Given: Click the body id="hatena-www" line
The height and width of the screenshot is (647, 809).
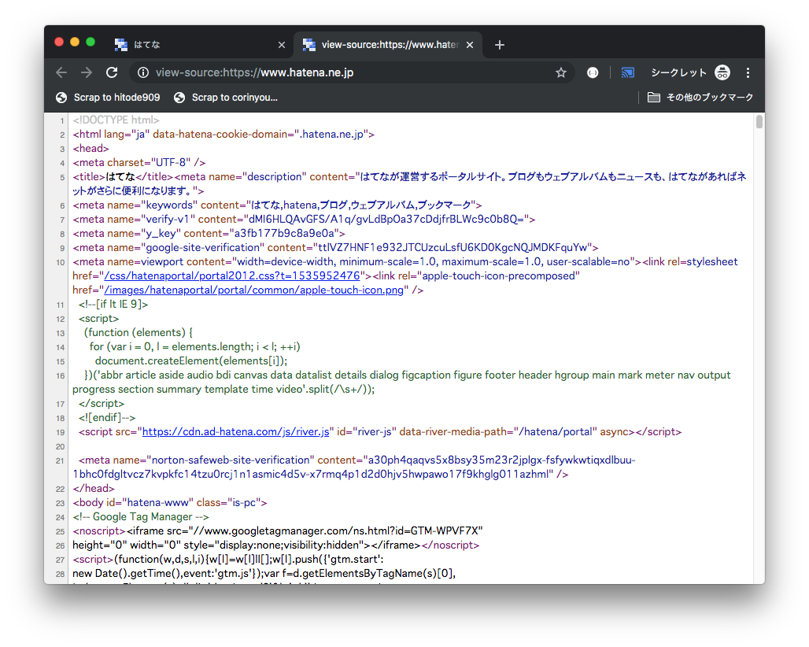Looking at the screenshot, I should (170, 502).
